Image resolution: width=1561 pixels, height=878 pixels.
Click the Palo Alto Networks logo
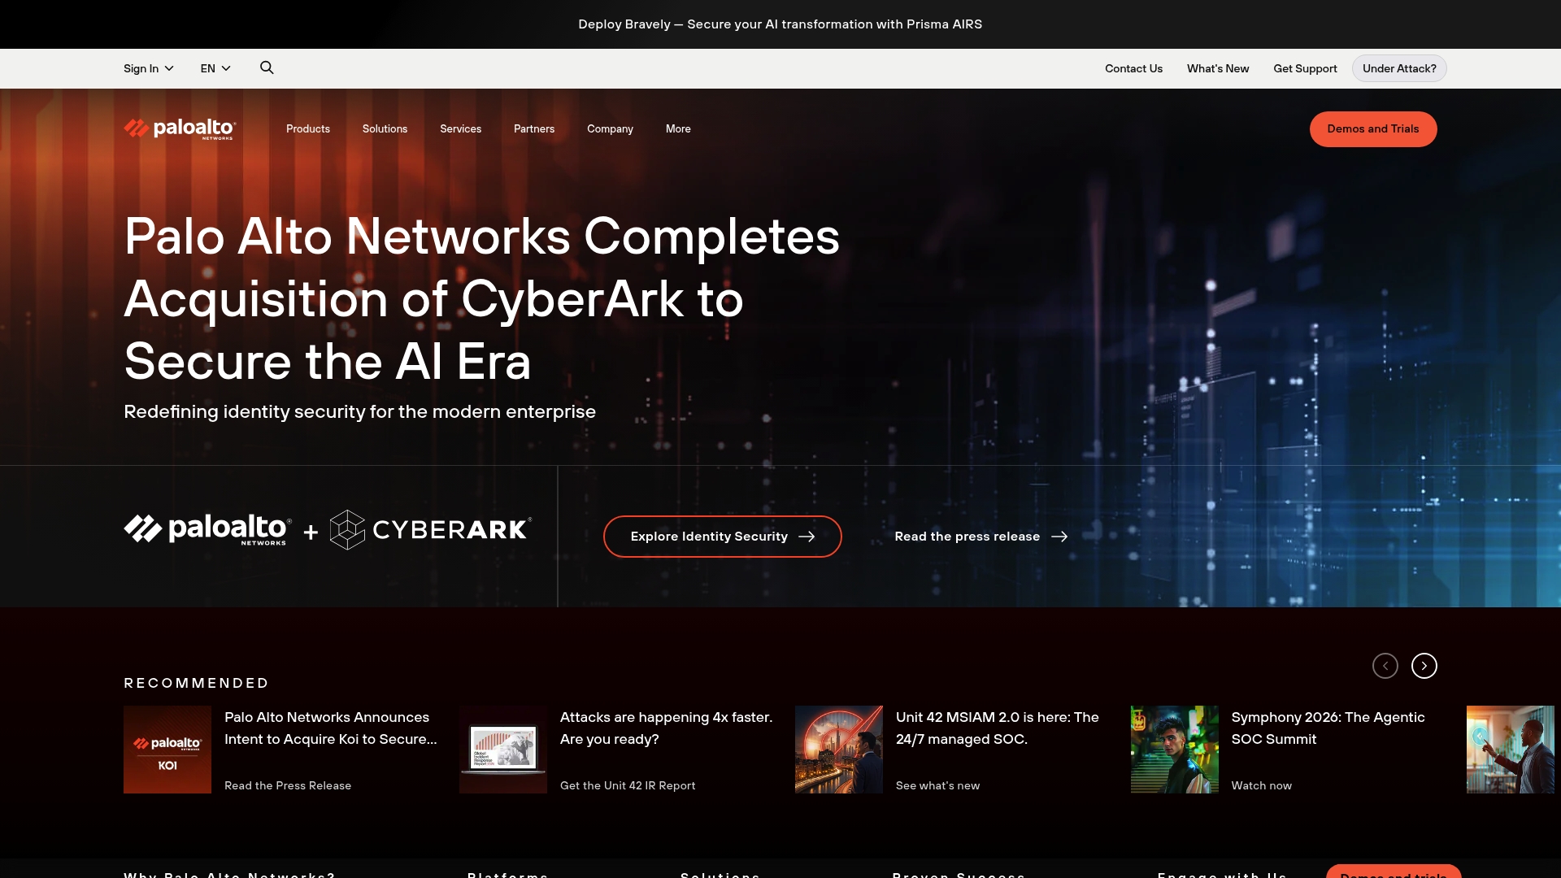point(178,128)
